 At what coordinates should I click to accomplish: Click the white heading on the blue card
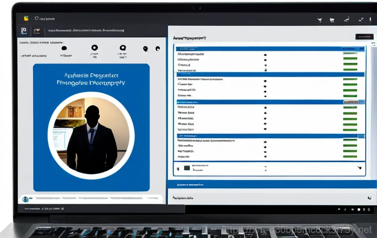coord(91,79)
